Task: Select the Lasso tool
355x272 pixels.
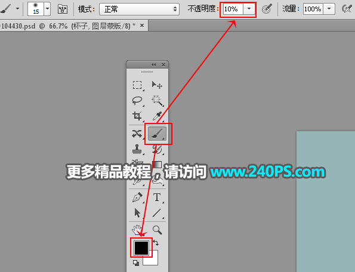Action: (x=137, y=100)
